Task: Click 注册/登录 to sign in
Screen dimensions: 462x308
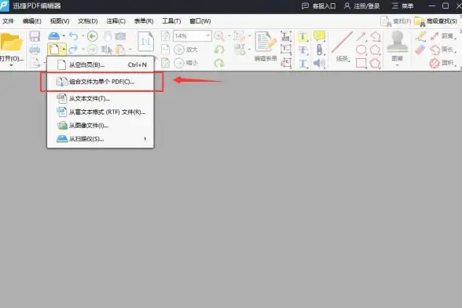Action: click(x=361, y=6)
